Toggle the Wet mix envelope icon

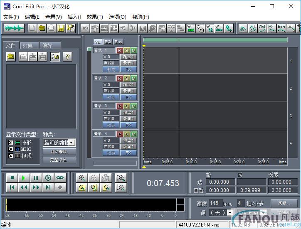click(x=262, y=28)
